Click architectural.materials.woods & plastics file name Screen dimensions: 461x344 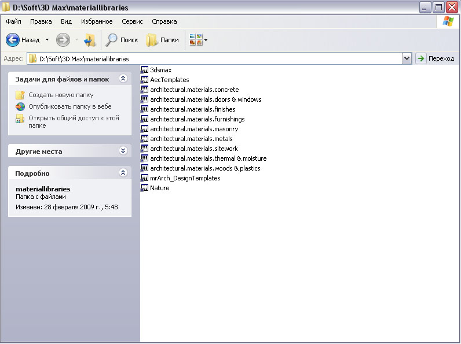(205, 168)
